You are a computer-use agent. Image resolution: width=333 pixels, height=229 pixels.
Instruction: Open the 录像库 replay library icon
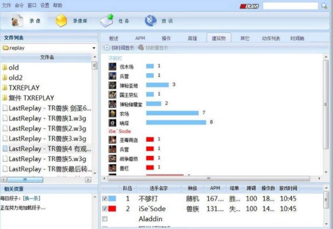pyautogui.click(x=61, y=21)
